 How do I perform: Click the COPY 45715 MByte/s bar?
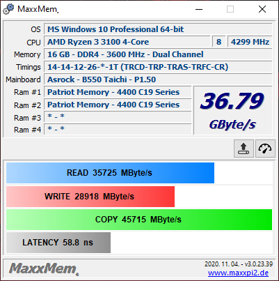coord(139,220)
